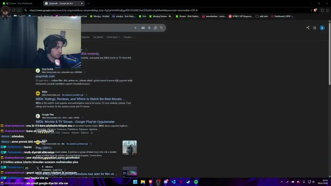Open the on-screen keyboard input tool

tap(143, 28)
